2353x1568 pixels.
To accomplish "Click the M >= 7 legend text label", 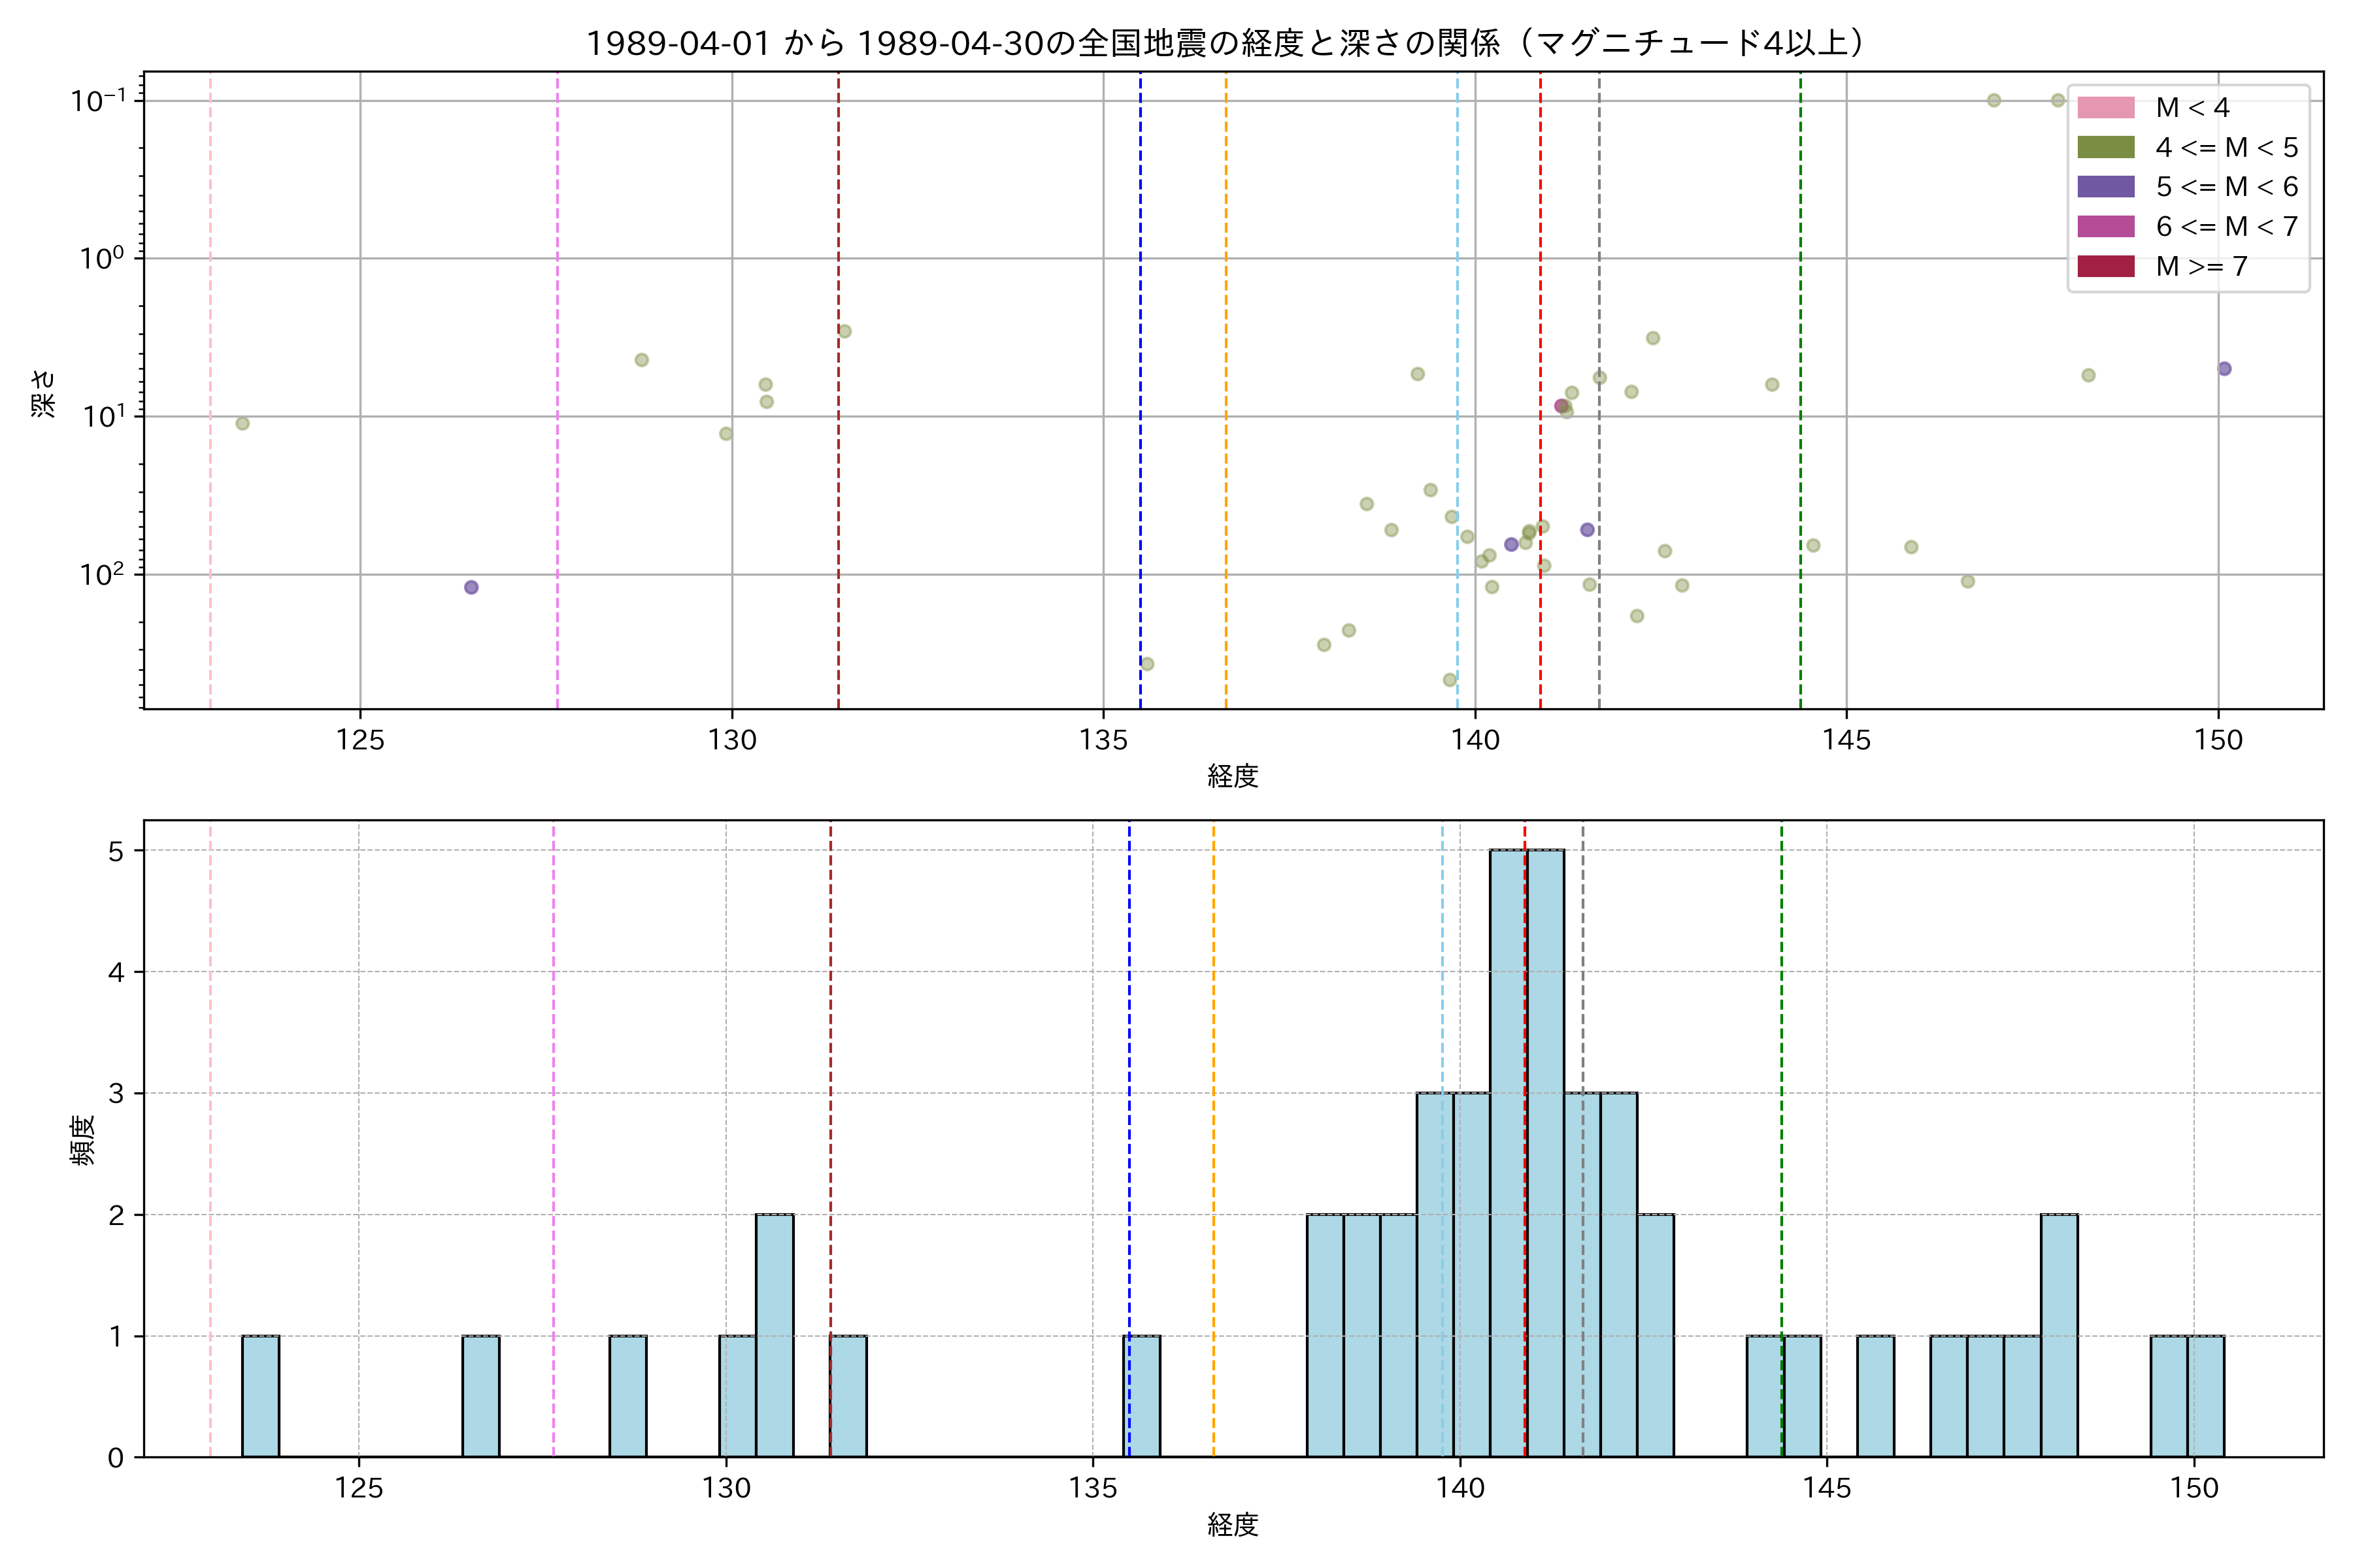I will point(2201,267).
